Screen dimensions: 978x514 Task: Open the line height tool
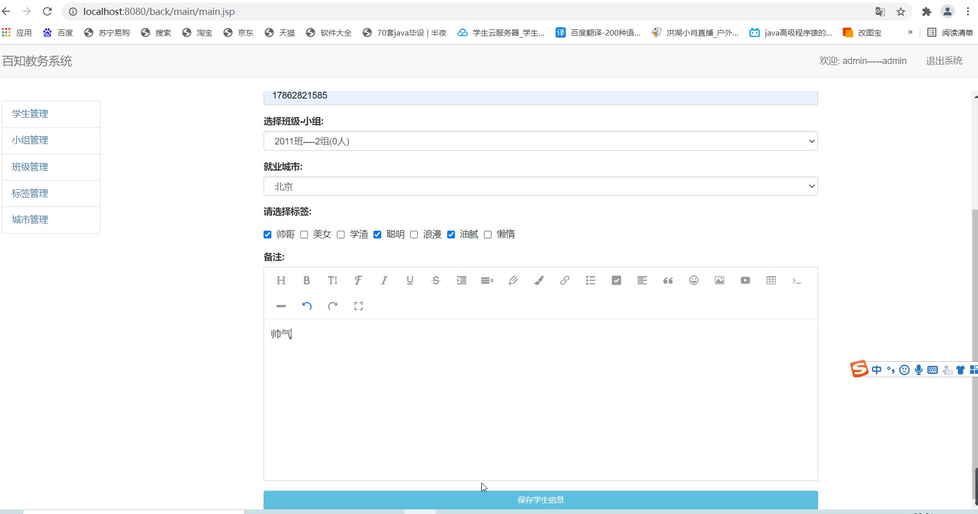pos(487,280)
